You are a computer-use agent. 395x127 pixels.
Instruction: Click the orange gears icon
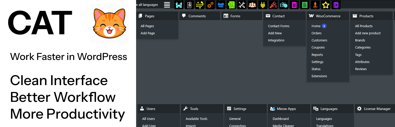pos(210,5)
